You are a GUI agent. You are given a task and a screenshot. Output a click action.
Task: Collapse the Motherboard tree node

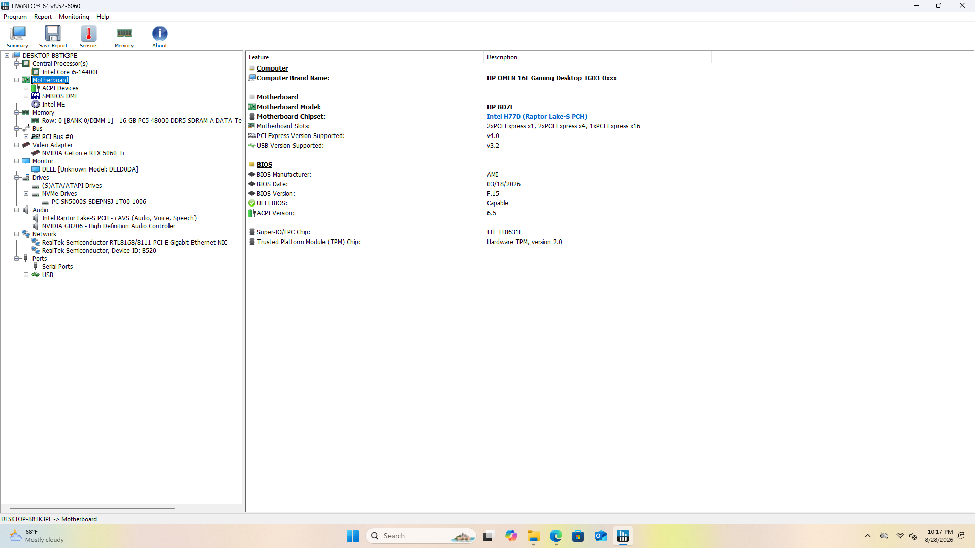point(17,80)
